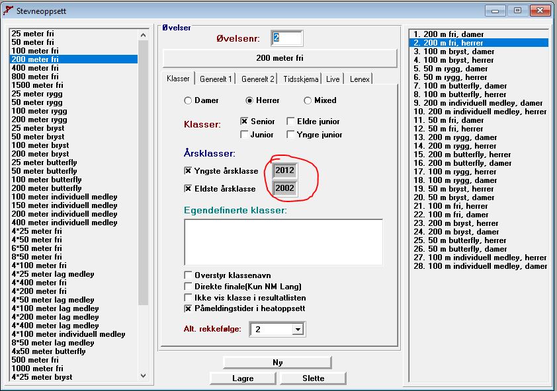Select event 9, 200 m individuell medley damer
Image resolution: width=557 pixels, height=391 pixels.
tap(478, 103)
